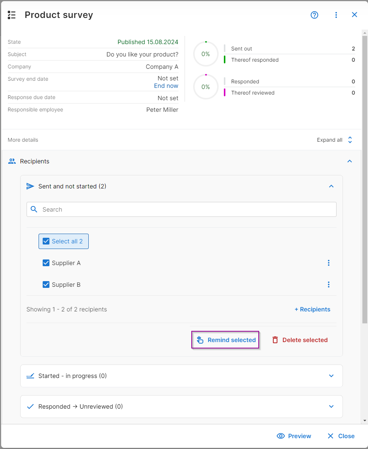Collapse the Recipients section chevron
The height and width of the screenshot is (449, 368).
pos(350,161)
